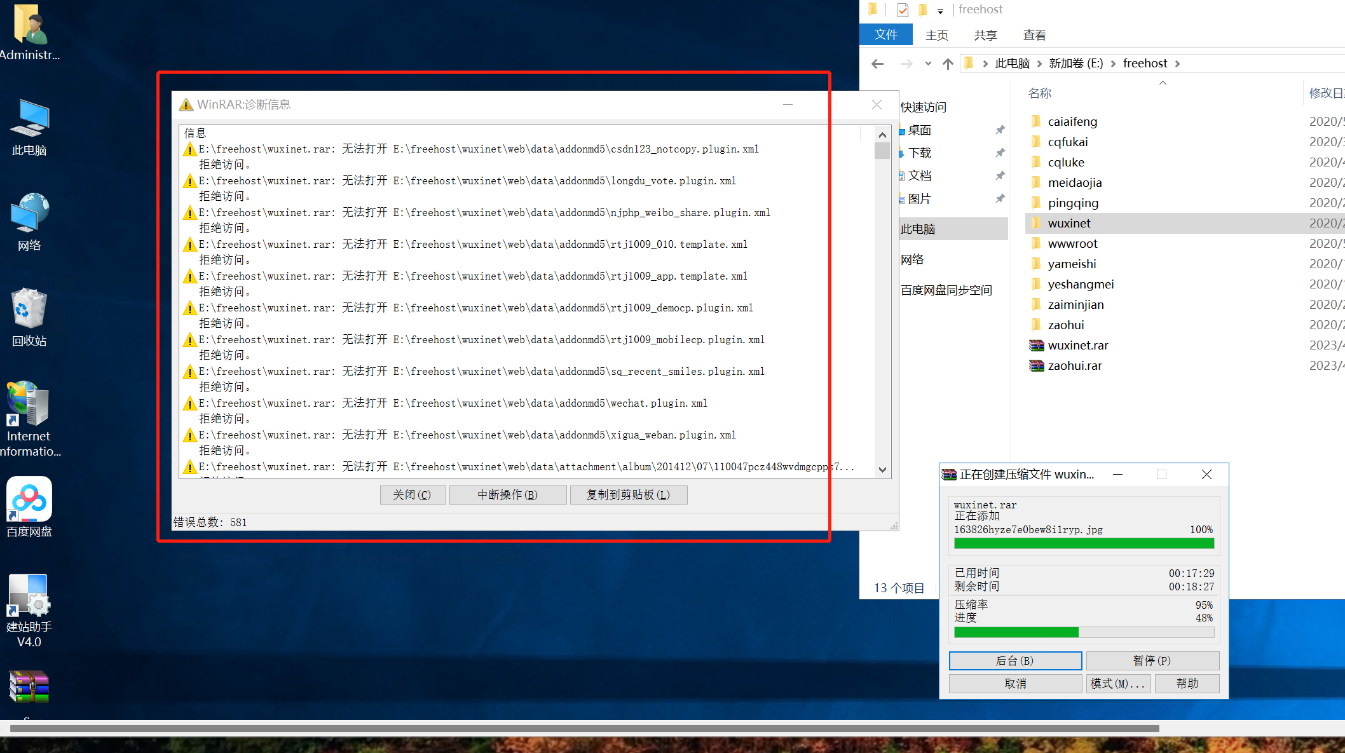Select 网络 in the navigation pane
The width and height of the screenshot is (1345, 753).
[912, 259]
